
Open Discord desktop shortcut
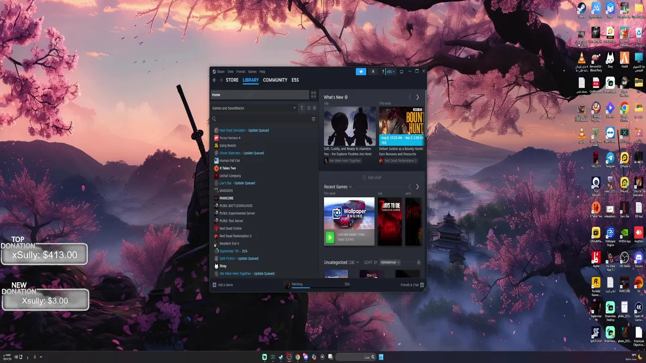tap(639, 260)
